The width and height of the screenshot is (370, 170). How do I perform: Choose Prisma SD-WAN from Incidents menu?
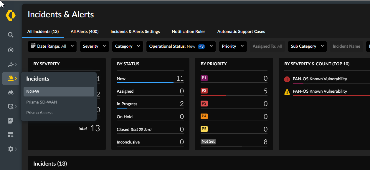[x=42, y=102]
